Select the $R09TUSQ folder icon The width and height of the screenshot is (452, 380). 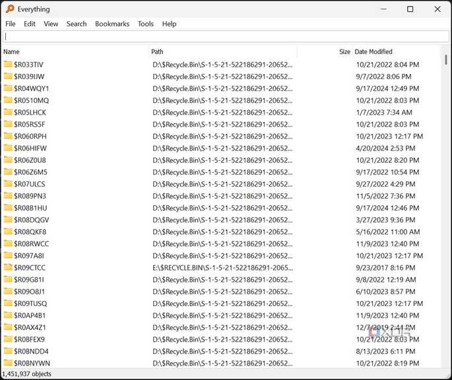[x=8, y=303]
